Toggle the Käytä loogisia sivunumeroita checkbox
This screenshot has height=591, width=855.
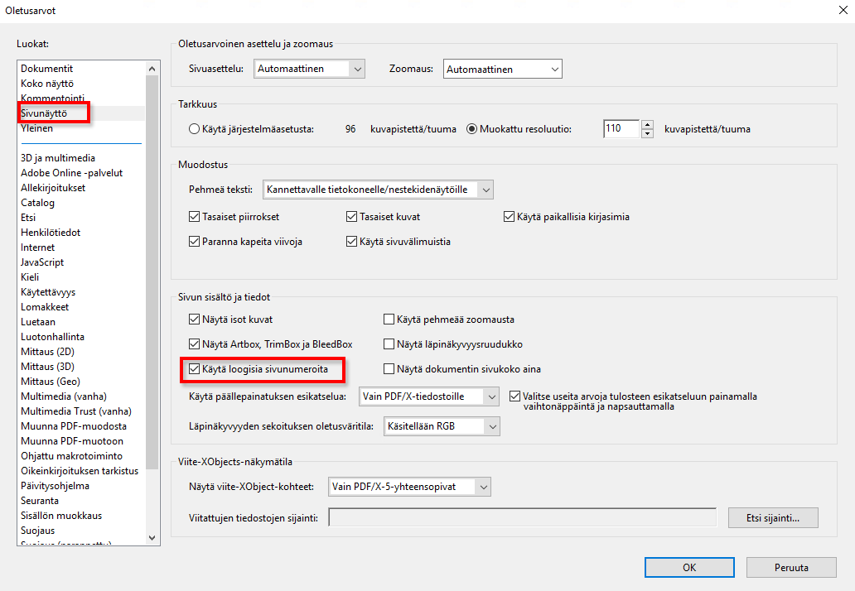click(195, 368)
